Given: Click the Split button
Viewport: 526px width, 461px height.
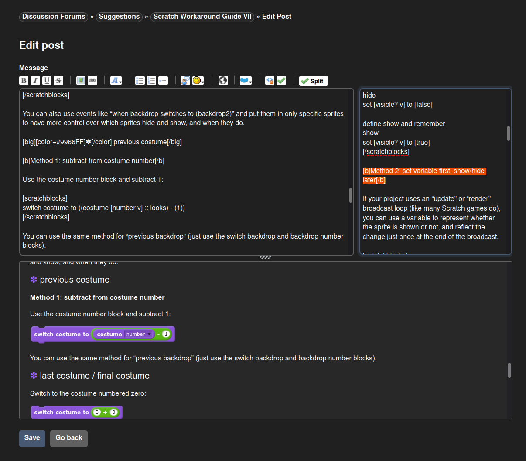Looking at the screenshot, I should coord(313,81).
